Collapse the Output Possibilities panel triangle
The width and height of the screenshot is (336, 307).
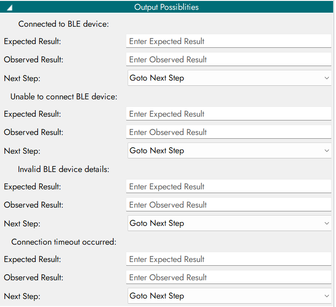click(10, 7)
